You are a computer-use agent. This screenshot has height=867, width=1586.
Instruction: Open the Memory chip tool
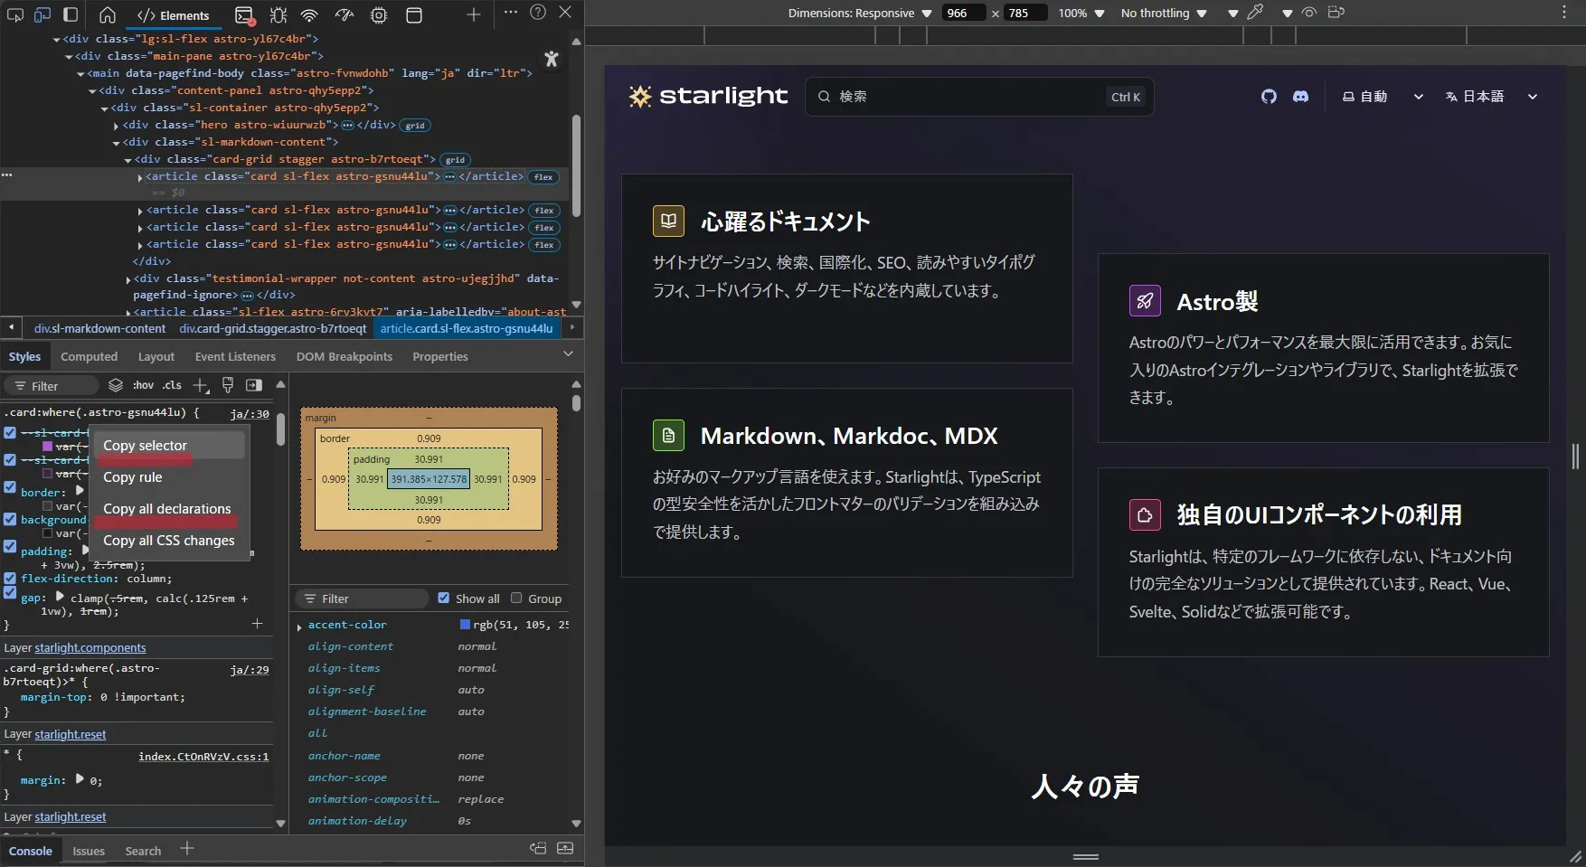[x=379, y=15]
